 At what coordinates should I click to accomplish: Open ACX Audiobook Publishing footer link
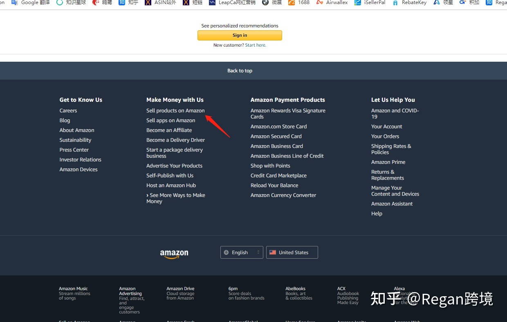(348, 295)
